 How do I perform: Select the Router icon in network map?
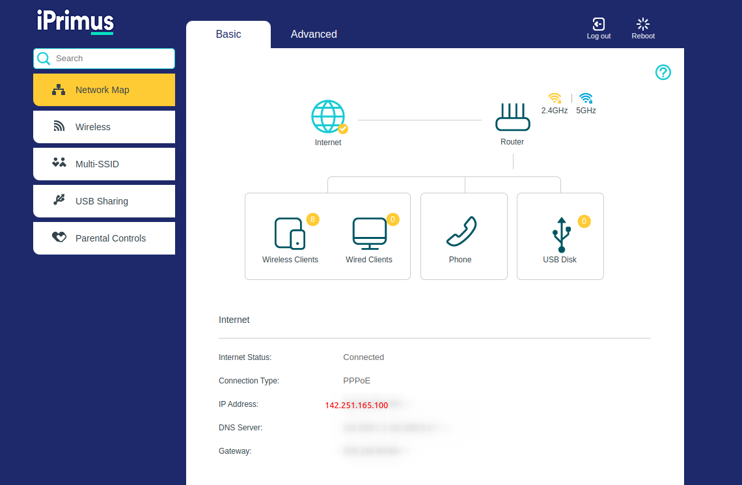pyautogui.click(x=512, y=118)
